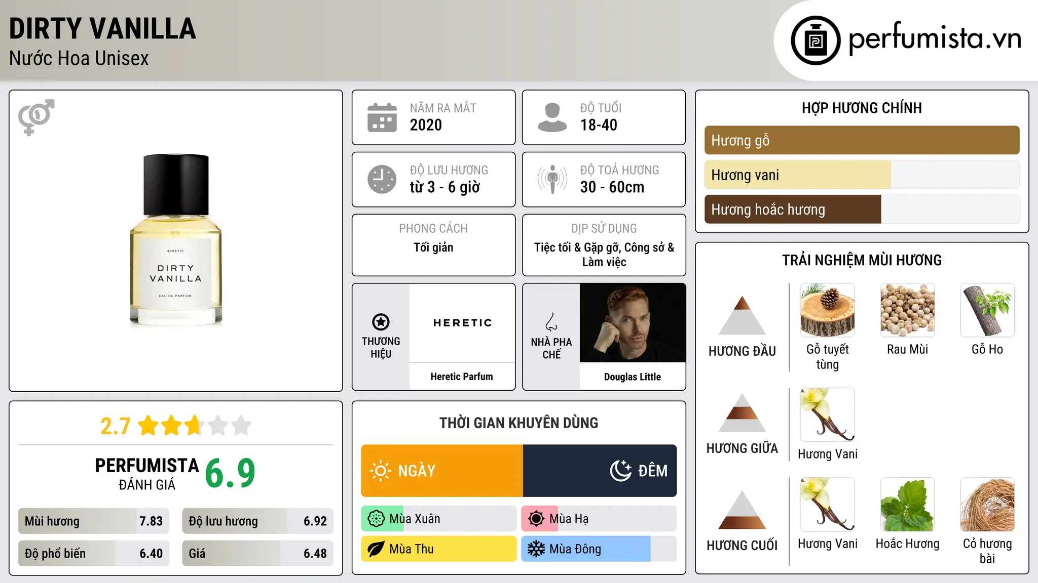Screen dimensions: 1038x583
Task: Click the sillage projection icon
Action: coord(552,179)
